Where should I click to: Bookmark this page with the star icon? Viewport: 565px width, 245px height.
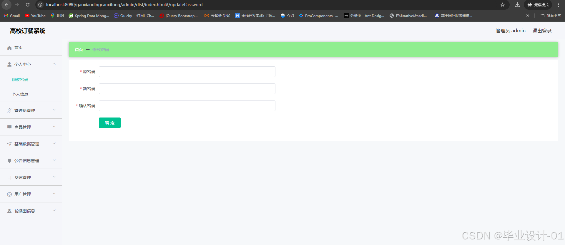tap(503, 5)
